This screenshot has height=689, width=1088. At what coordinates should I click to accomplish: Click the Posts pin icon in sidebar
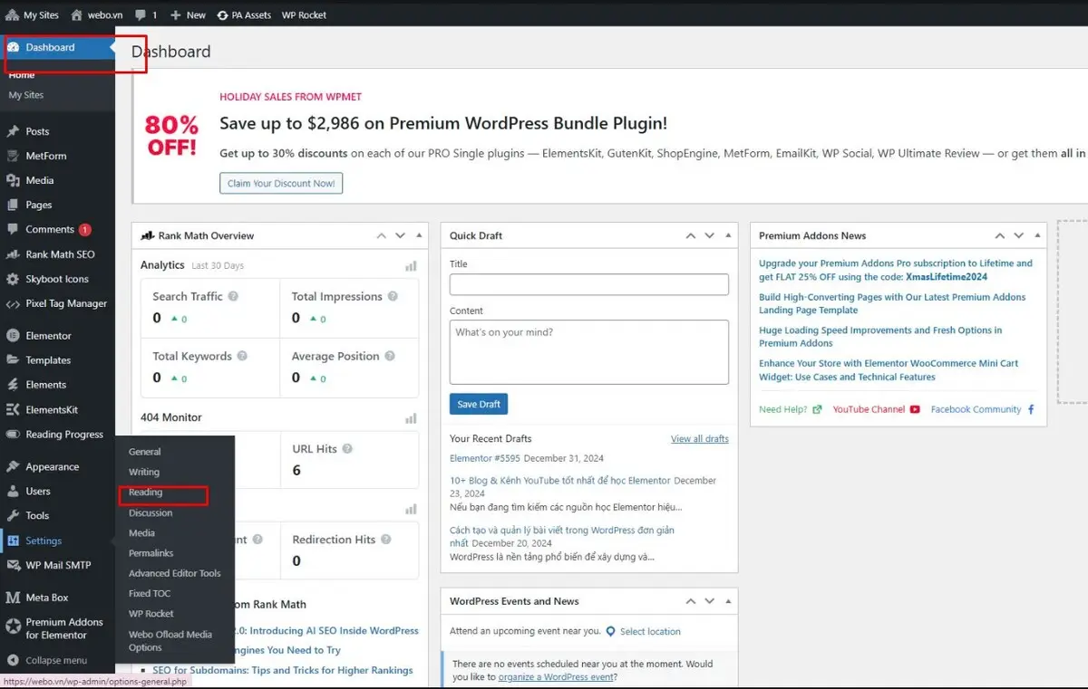(x=13, y=131)
